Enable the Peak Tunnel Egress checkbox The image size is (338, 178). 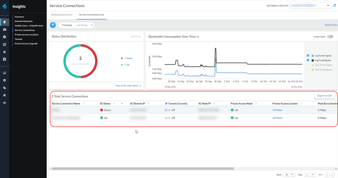(308, 69)
